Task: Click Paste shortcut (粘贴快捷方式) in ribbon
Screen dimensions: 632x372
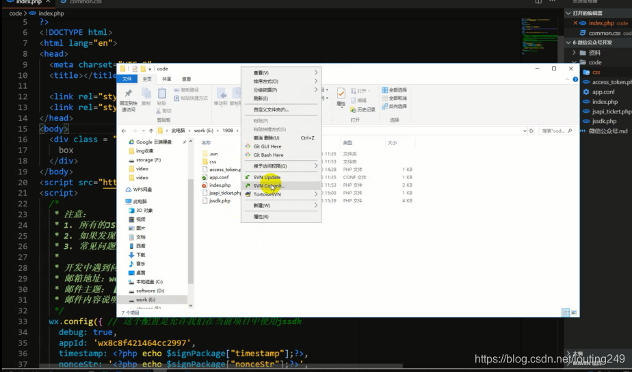Action: point(191,98)
